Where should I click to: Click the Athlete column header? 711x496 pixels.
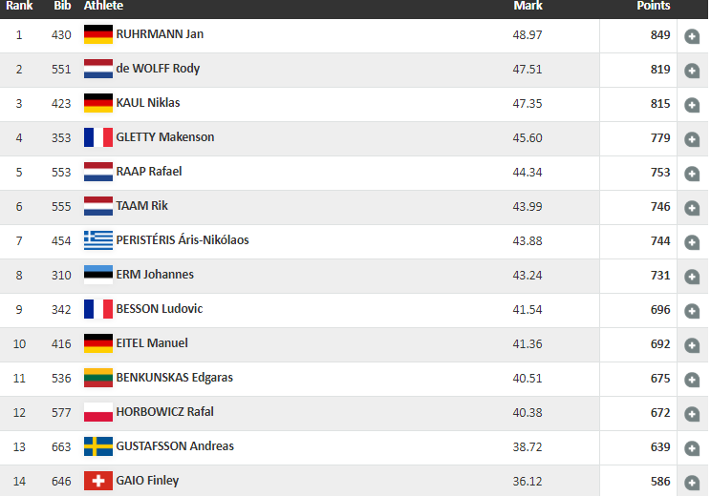coord(103,6)
